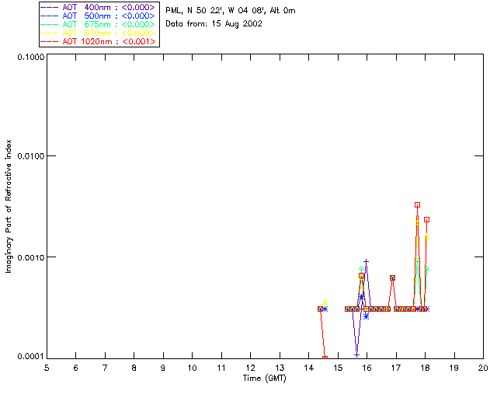Click the purple plus marker at the lowest dip
497x398 pixels.
point(356,354)
